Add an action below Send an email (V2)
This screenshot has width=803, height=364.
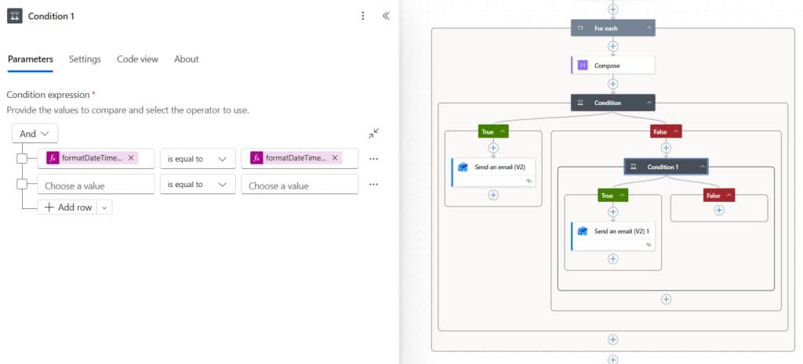[493, 195]
